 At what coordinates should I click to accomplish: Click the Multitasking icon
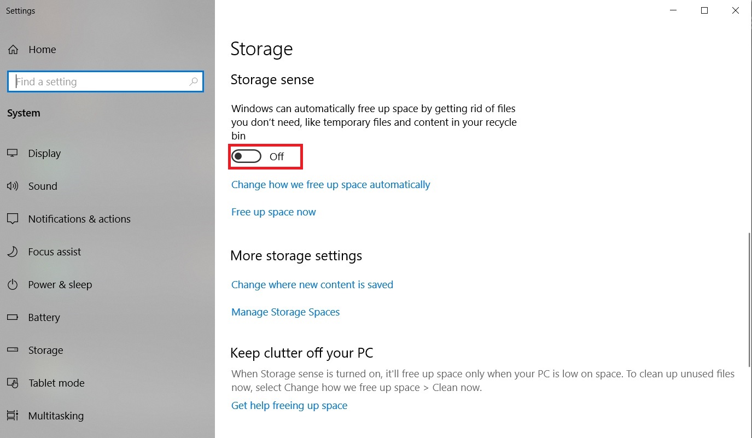coord(13,416)
